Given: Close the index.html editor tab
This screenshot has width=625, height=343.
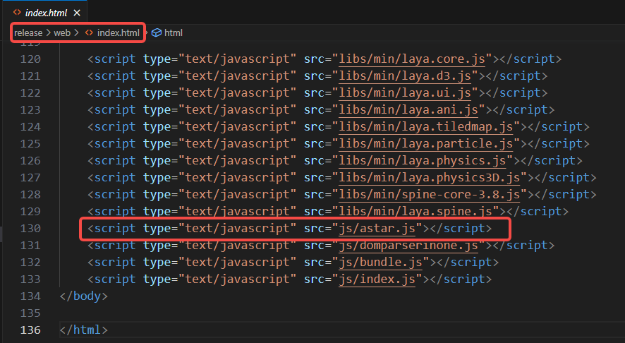Looking at the screenshot, I should tap(77, 12).
